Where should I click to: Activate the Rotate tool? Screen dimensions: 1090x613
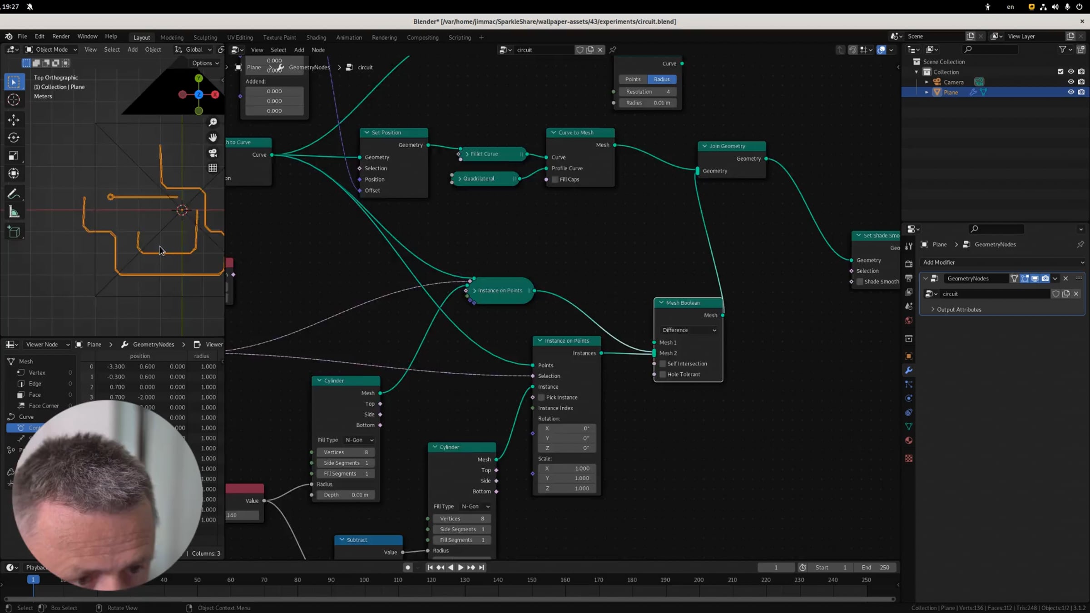[14, 138]
